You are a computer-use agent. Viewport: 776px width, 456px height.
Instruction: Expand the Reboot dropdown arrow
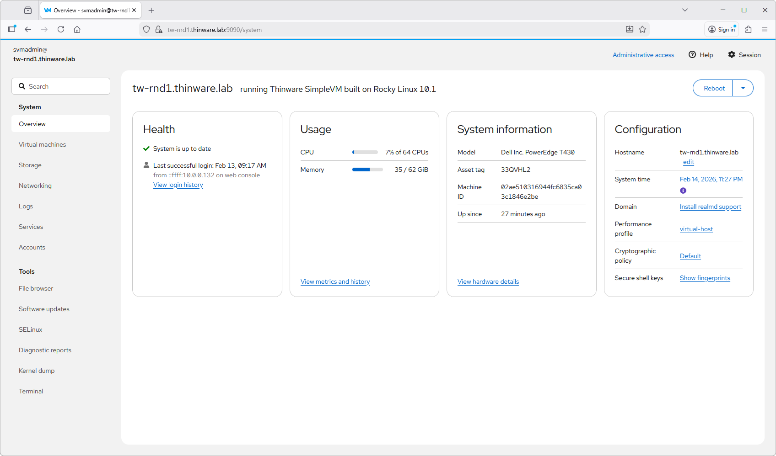click(x=743, y=88)
